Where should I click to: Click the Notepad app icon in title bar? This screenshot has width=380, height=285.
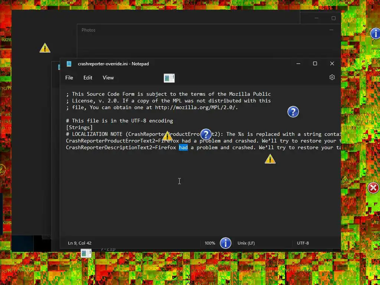tap(69, 64)
